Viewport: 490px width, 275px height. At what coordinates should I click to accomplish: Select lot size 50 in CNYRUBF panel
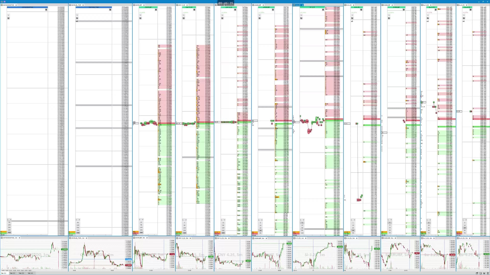(x=141, y=225)
